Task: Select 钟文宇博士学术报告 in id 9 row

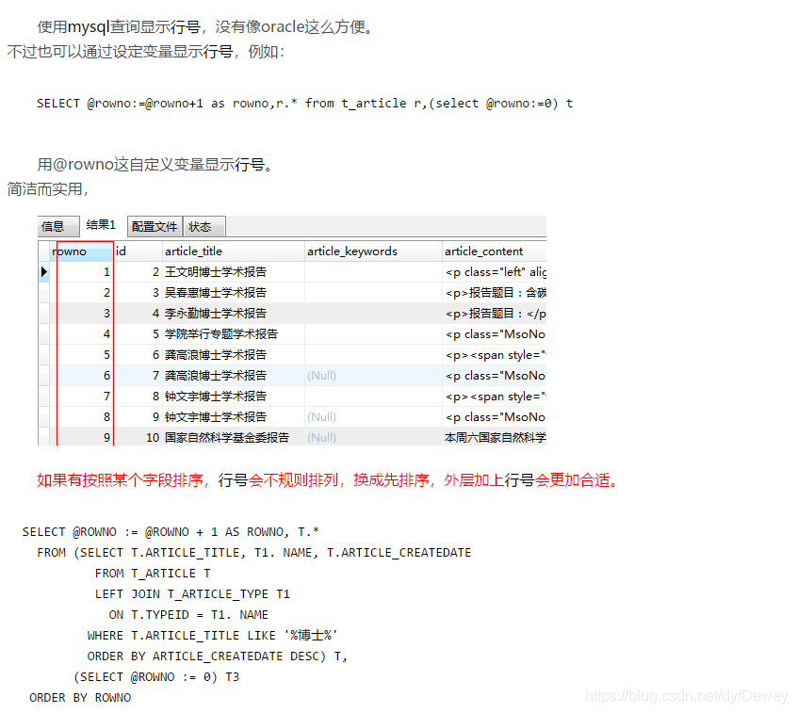Action: pyautogui.click(x=234, y=417)
